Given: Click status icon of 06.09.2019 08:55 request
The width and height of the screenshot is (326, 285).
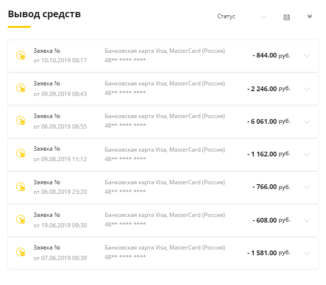Looking at the screenshot, I should (21, 120).
